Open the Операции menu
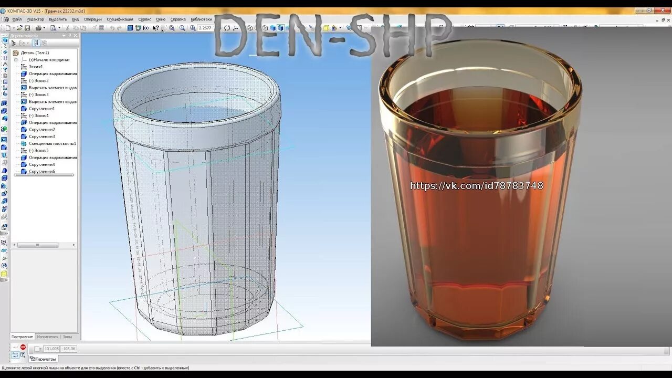 click(x=93, y=19)
